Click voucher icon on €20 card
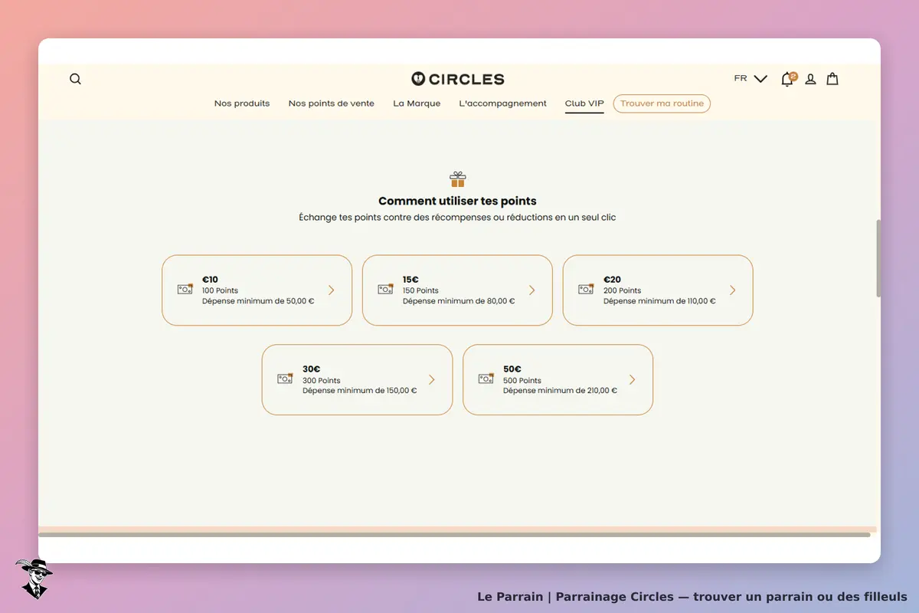 point(587,289)
